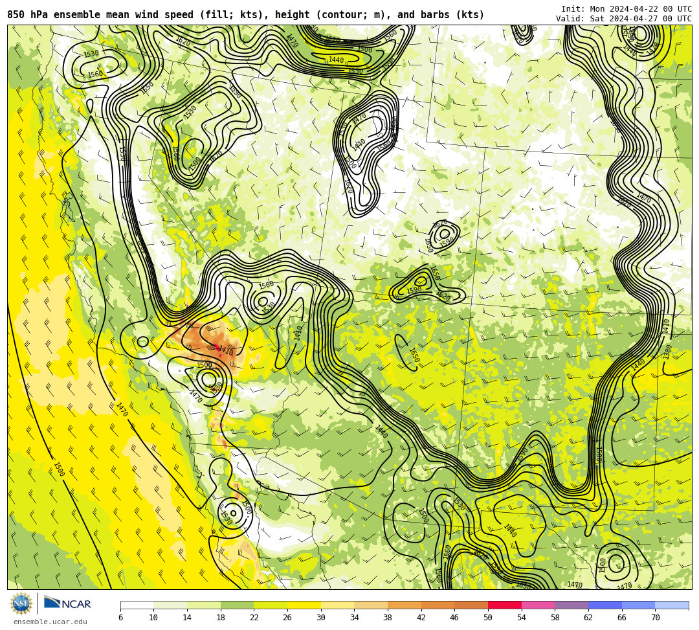Image resolution: width=699 pixels, height=630 pixels.
Task: Click the colorbar tick label '38'
Action: [x=388, y=618]
